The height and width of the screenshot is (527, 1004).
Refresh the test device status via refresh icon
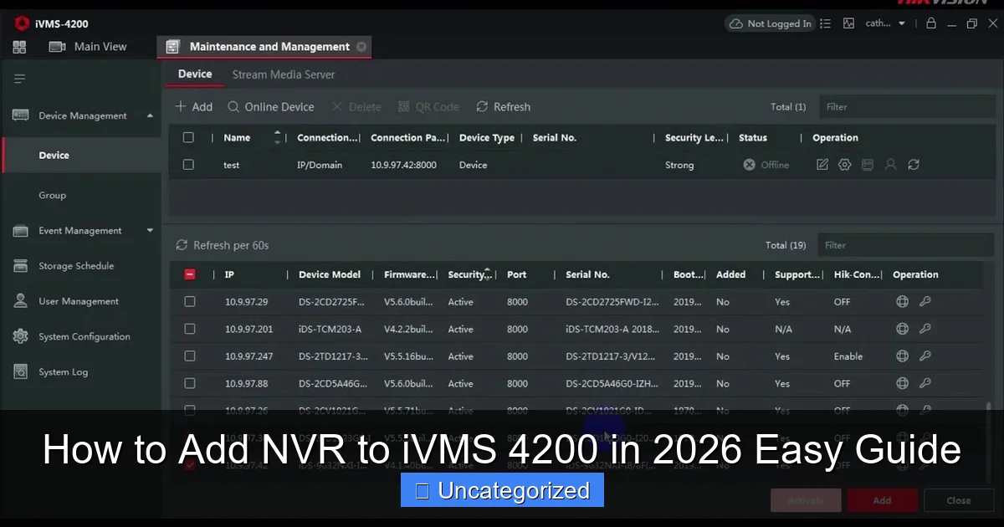(x=914, y=165)
